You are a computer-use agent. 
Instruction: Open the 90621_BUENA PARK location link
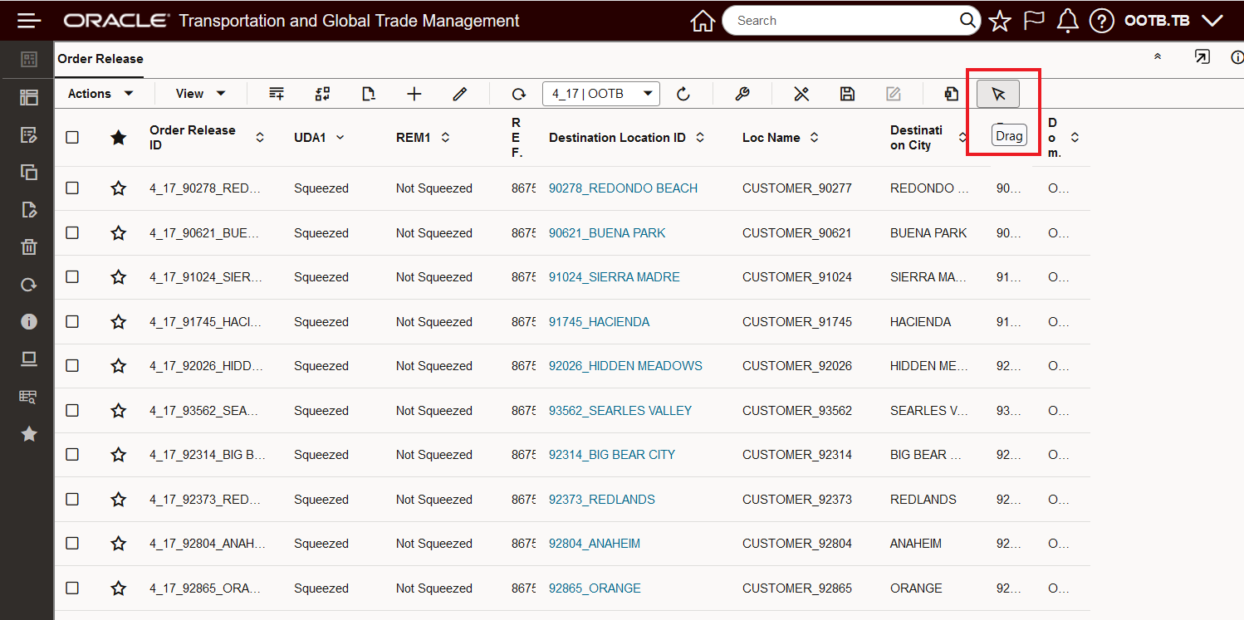607,233
